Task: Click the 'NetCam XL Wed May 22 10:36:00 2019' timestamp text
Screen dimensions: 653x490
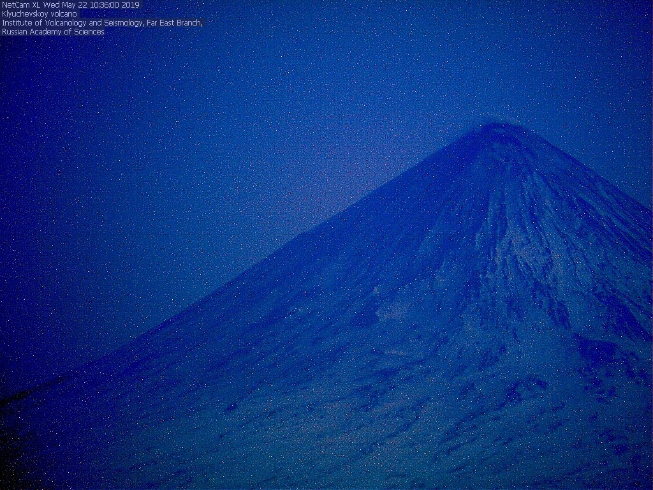Action: pos(71,4)
